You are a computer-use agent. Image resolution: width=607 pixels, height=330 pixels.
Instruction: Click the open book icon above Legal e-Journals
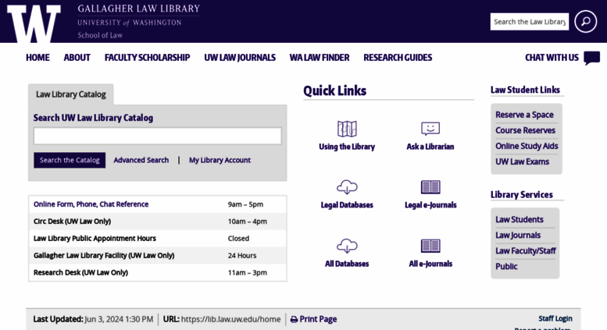click(430, 187)
